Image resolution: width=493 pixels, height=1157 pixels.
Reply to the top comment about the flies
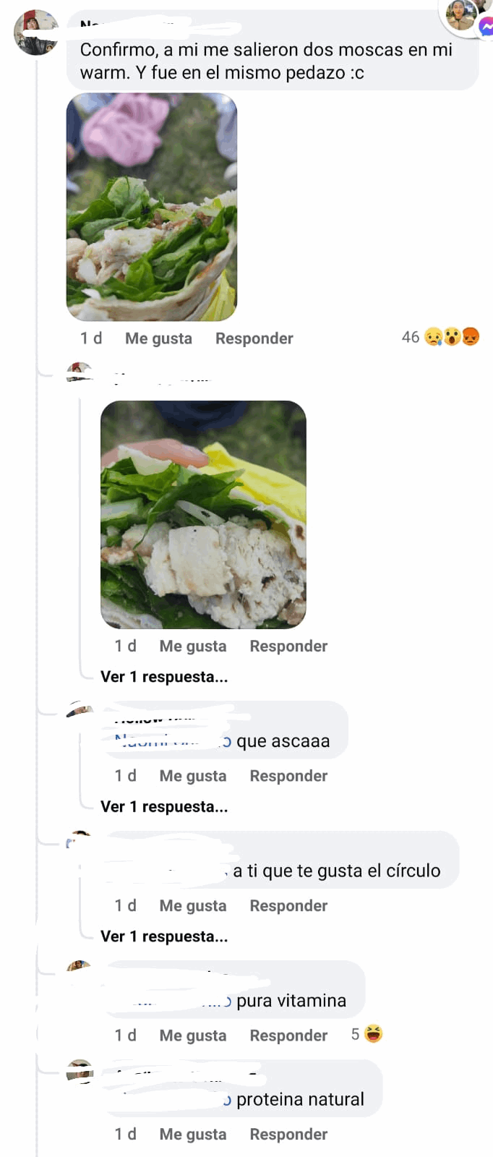click(254, 338)
